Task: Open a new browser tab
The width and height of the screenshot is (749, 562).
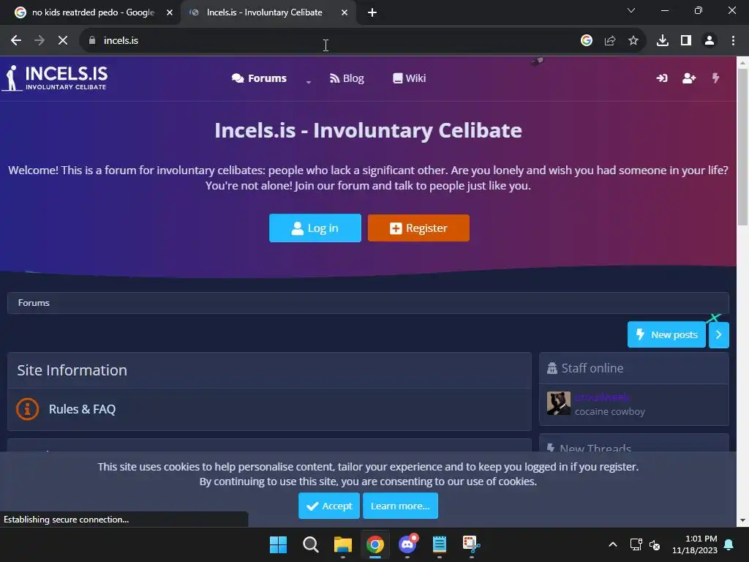Action: pos(372,12)
